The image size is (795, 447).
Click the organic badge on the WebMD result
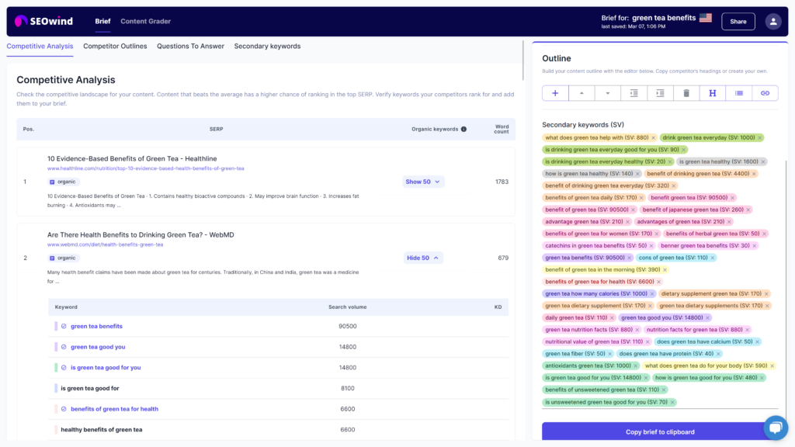coord(63,258)
